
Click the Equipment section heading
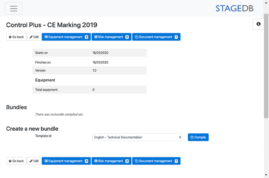pyautogui.click(x=45, y=80)
